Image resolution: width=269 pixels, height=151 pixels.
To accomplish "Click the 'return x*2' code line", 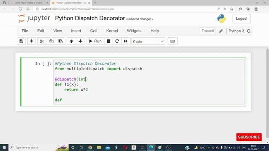I will (76, 89).
